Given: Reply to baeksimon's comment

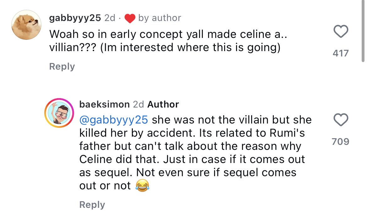Looking at the screenshot, I should [92, 205].
